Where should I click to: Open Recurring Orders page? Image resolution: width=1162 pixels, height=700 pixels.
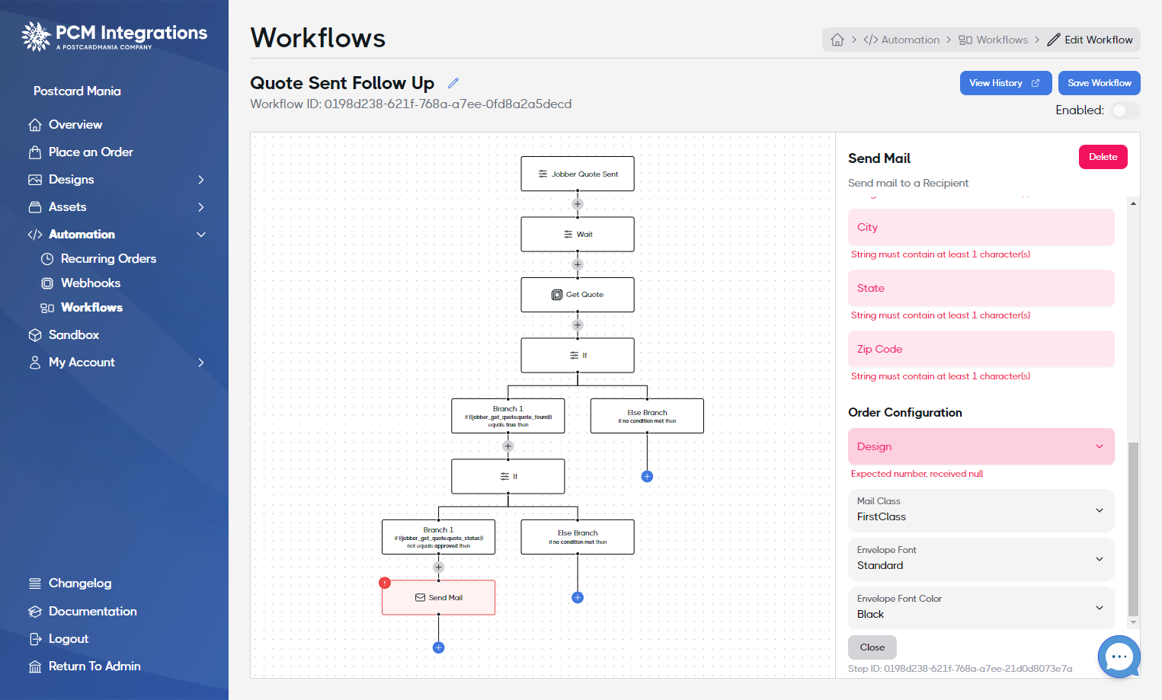click(x=108, y=259)
